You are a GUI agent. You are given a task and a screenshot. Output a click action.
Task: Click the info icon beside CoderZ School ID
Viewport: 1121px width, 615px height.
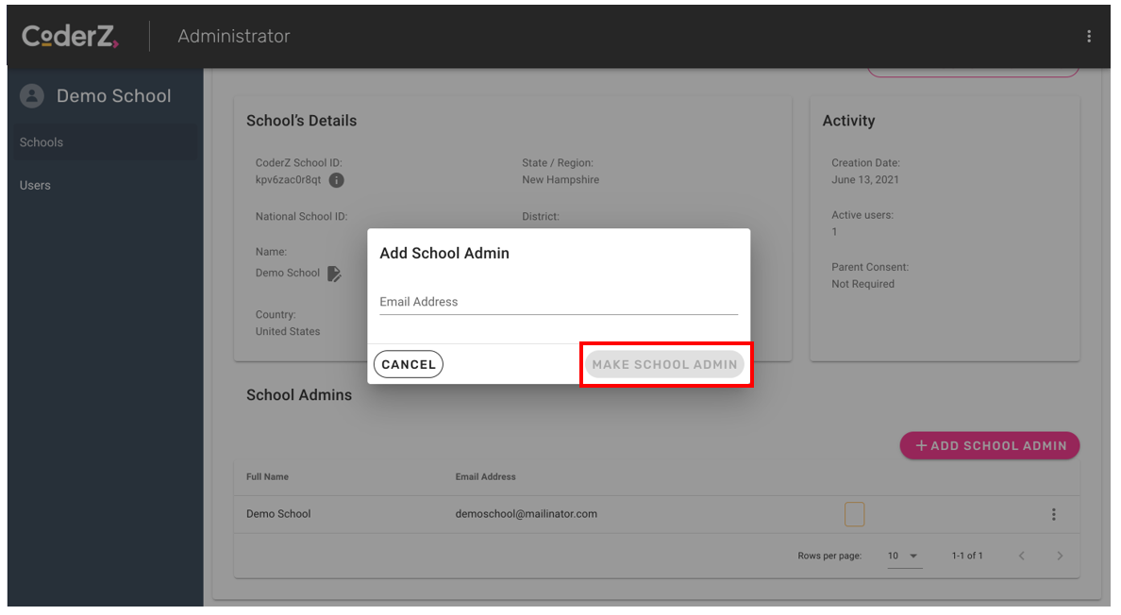[336, 180]
